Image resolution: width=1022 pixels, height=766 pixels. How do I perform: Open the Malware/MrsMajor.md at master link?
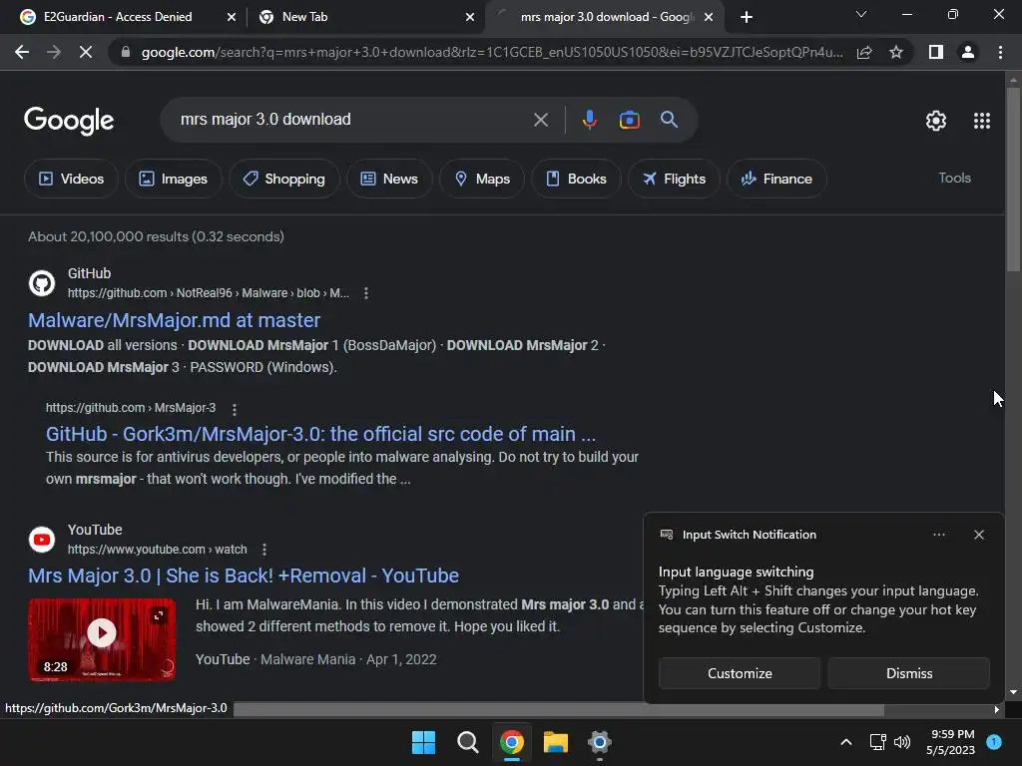pos(174,320)
